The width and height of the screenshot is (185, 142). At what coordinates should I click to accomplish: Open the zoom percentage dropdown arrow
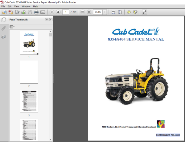pos(105,12)
